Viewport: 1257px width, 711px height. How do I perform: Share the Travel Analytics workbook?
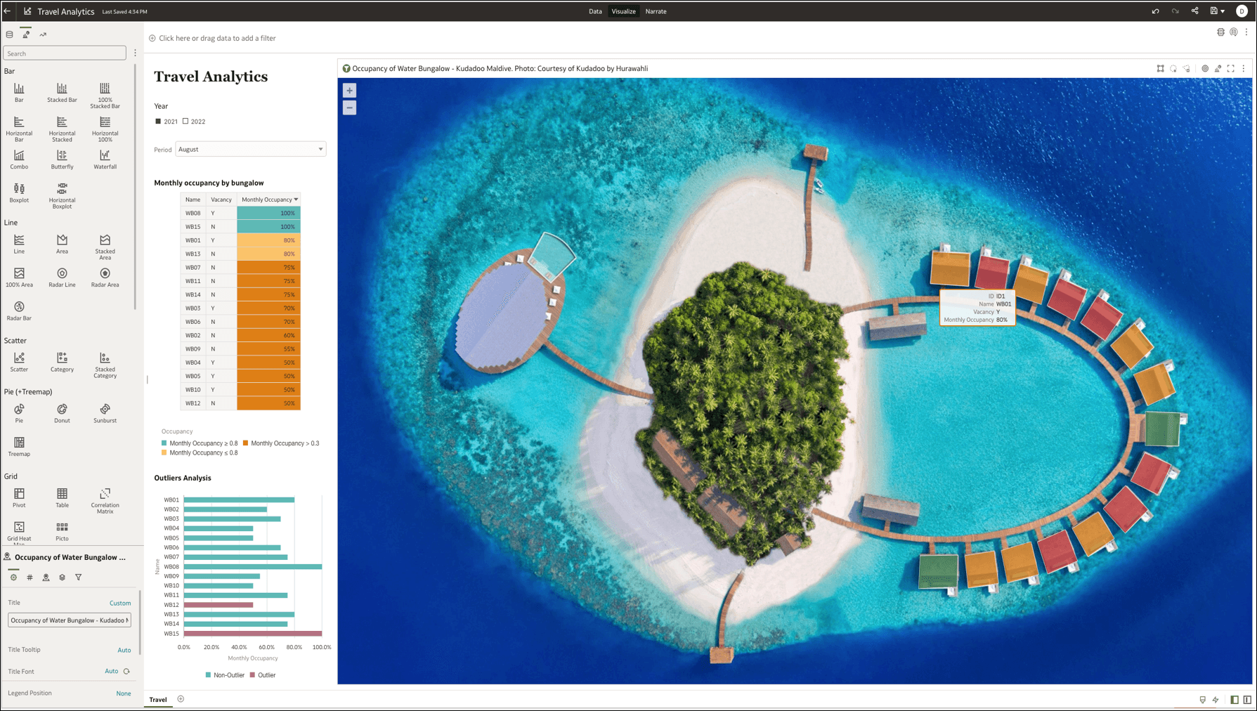[1194, 11]
